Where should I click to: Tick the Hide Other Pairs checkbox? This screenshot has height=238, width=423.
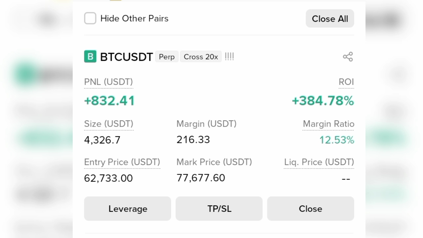pos(90,19)
